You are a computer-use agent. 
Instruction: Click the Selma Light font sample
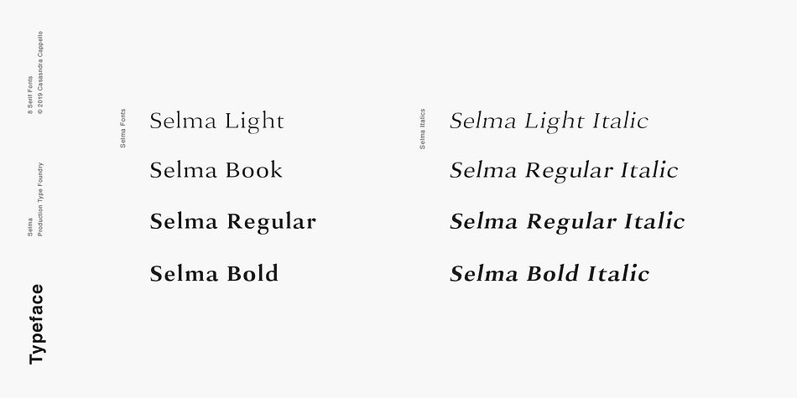point(216,121)
